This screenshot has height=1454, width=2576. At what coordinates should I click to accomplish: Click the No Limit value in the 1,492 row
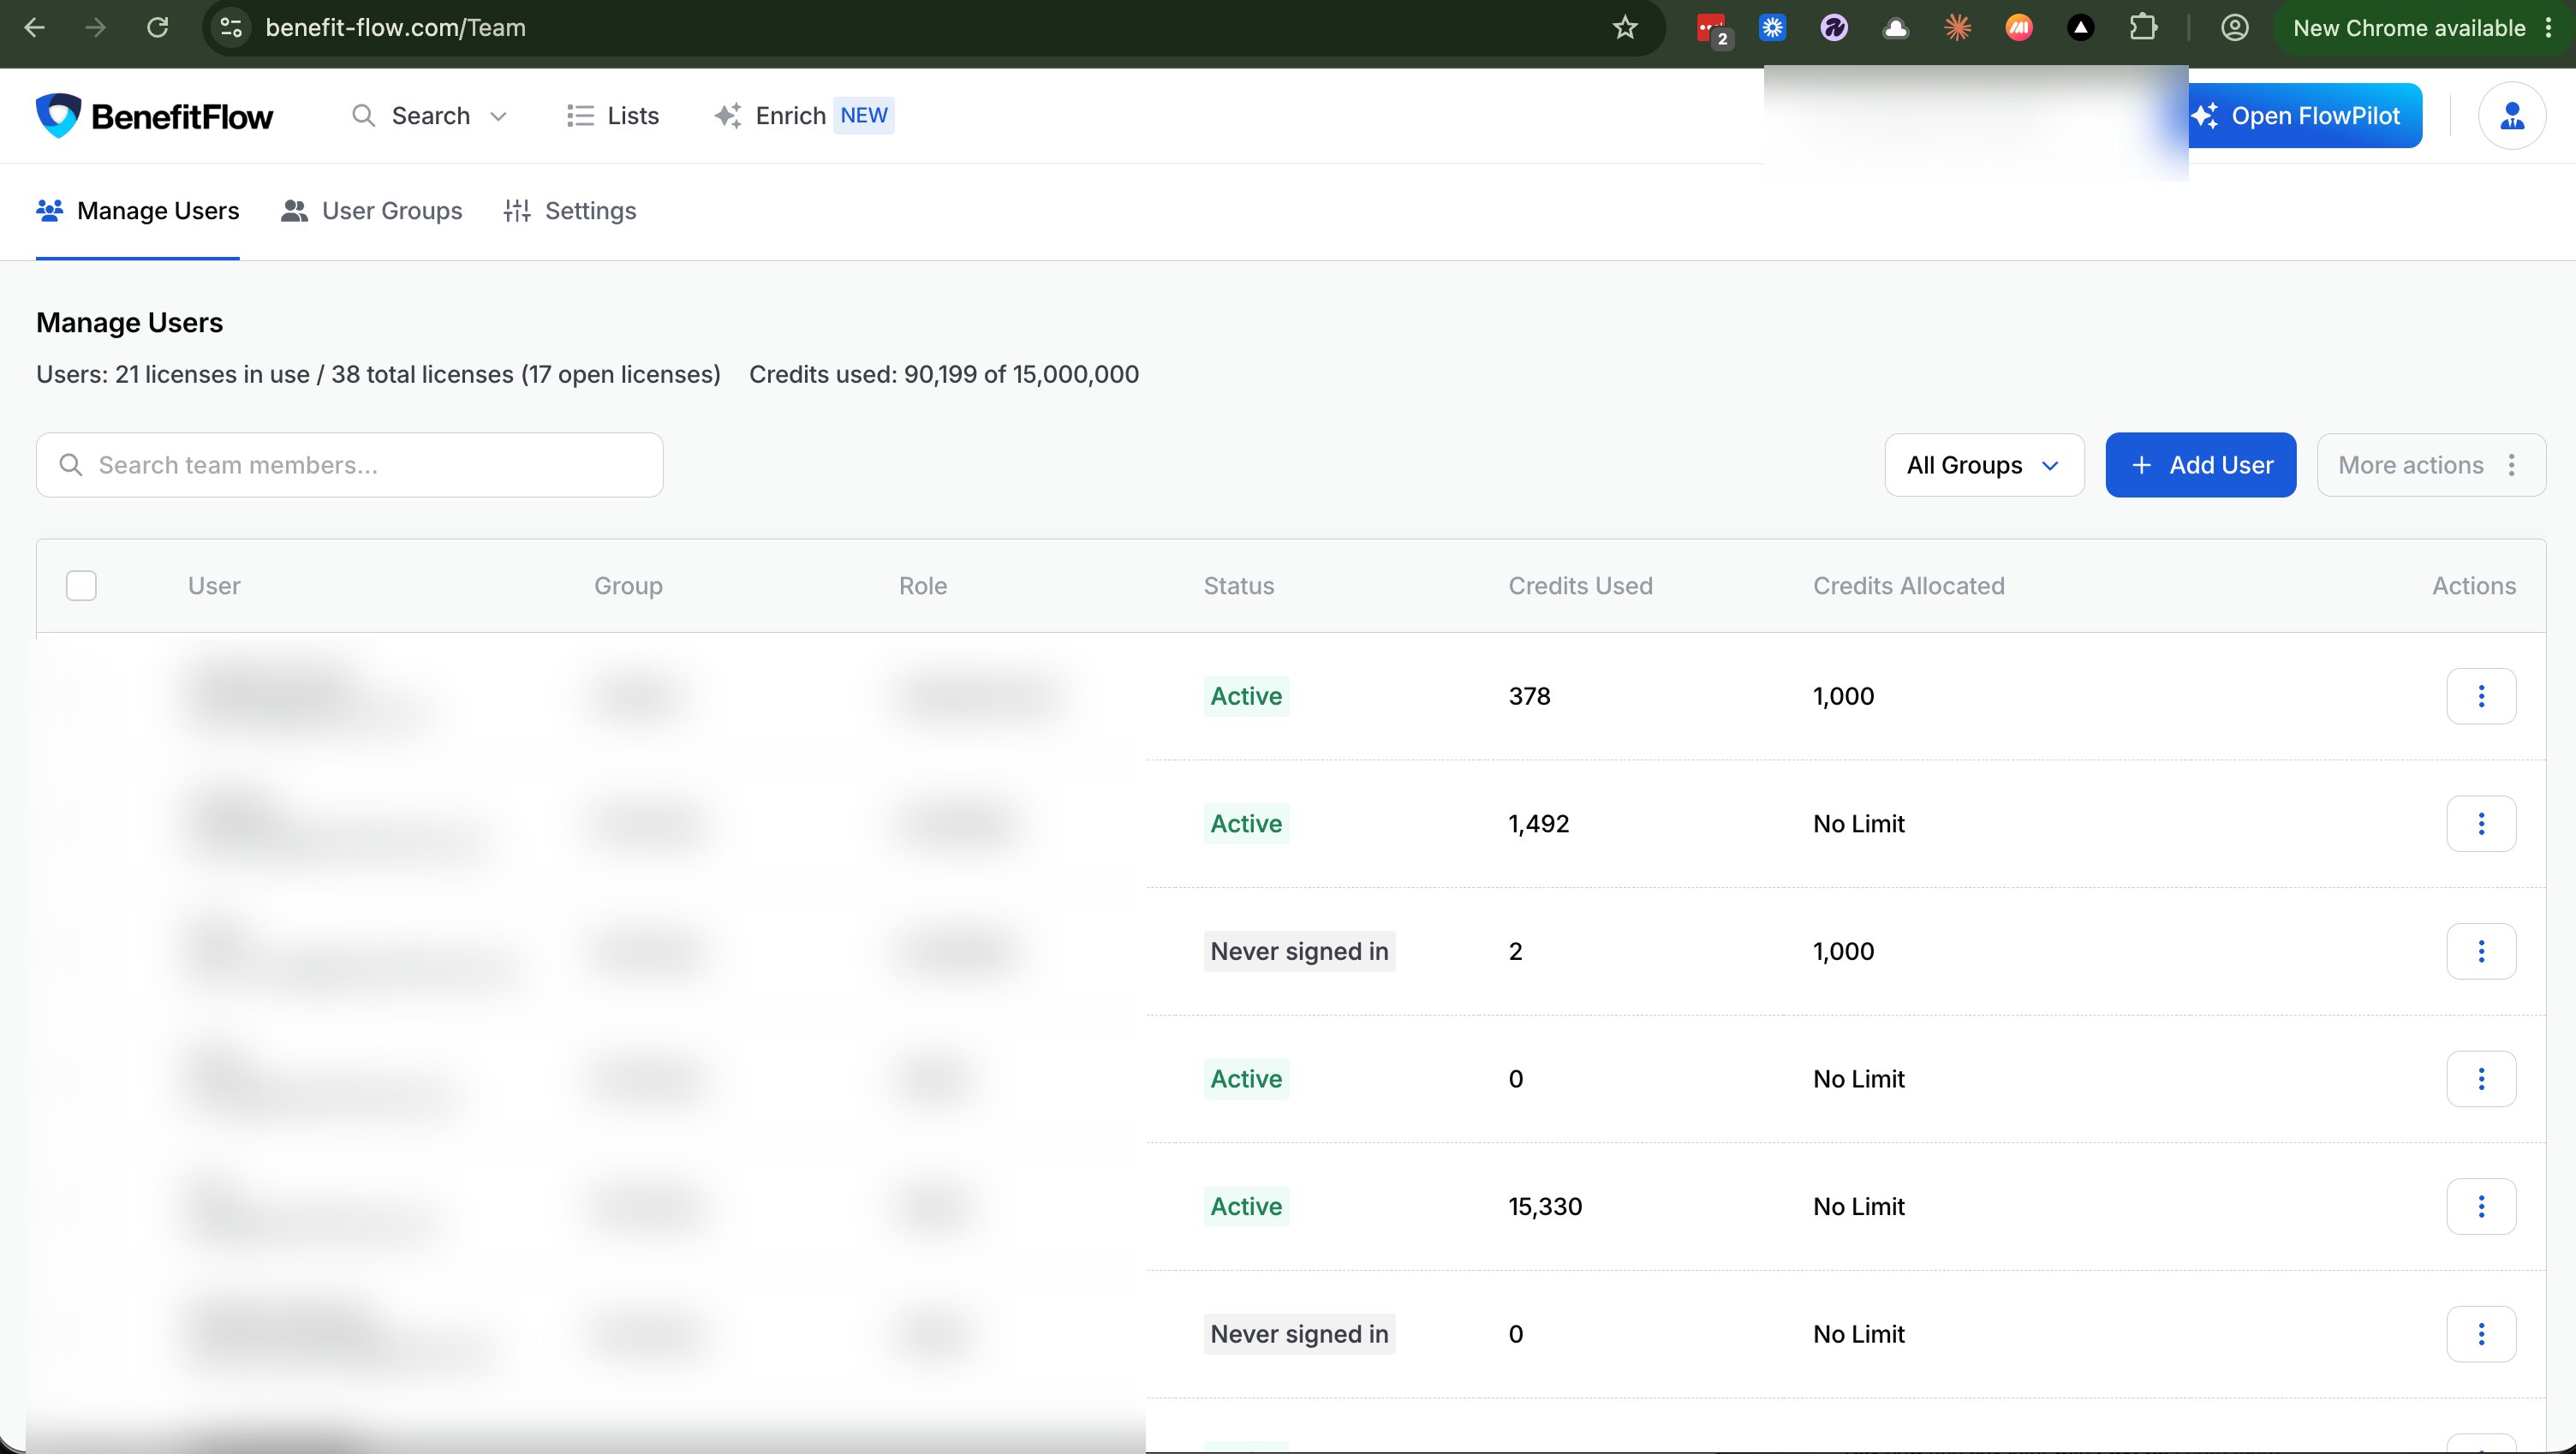click(x=1858, y=824)
